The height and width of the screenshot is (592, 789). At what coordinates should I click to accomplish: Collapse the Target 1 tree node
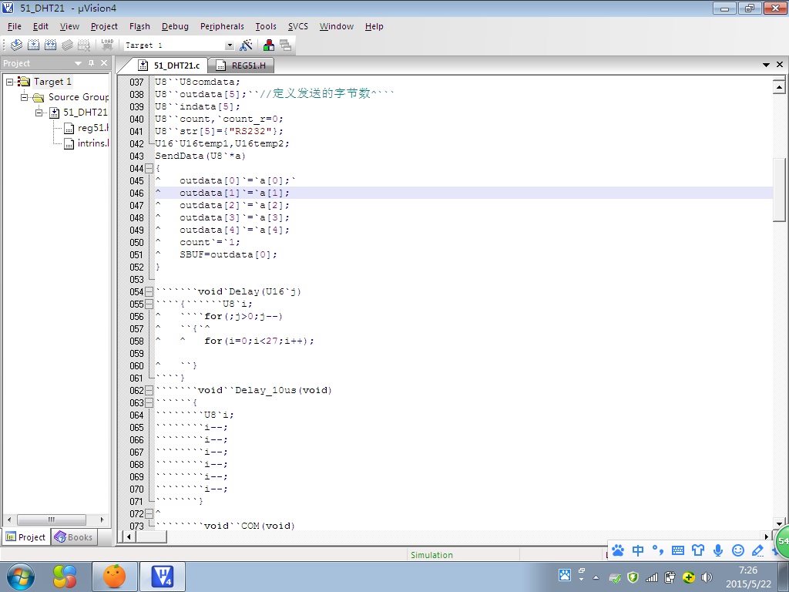9,82
